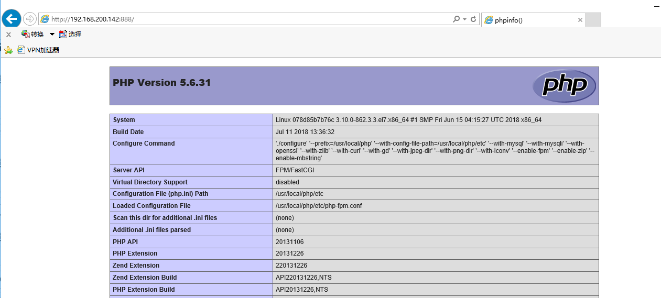Open the address bar autocomplete dropdown arrow
Viewport: 661px width, 298px height.
(x=464, y=19)
